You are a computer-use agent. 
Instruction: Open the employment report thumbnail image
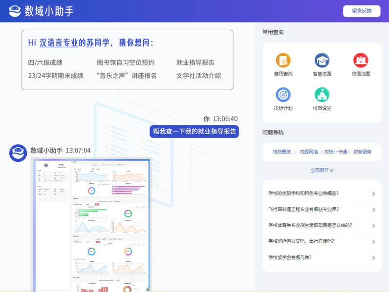(91, 224)
